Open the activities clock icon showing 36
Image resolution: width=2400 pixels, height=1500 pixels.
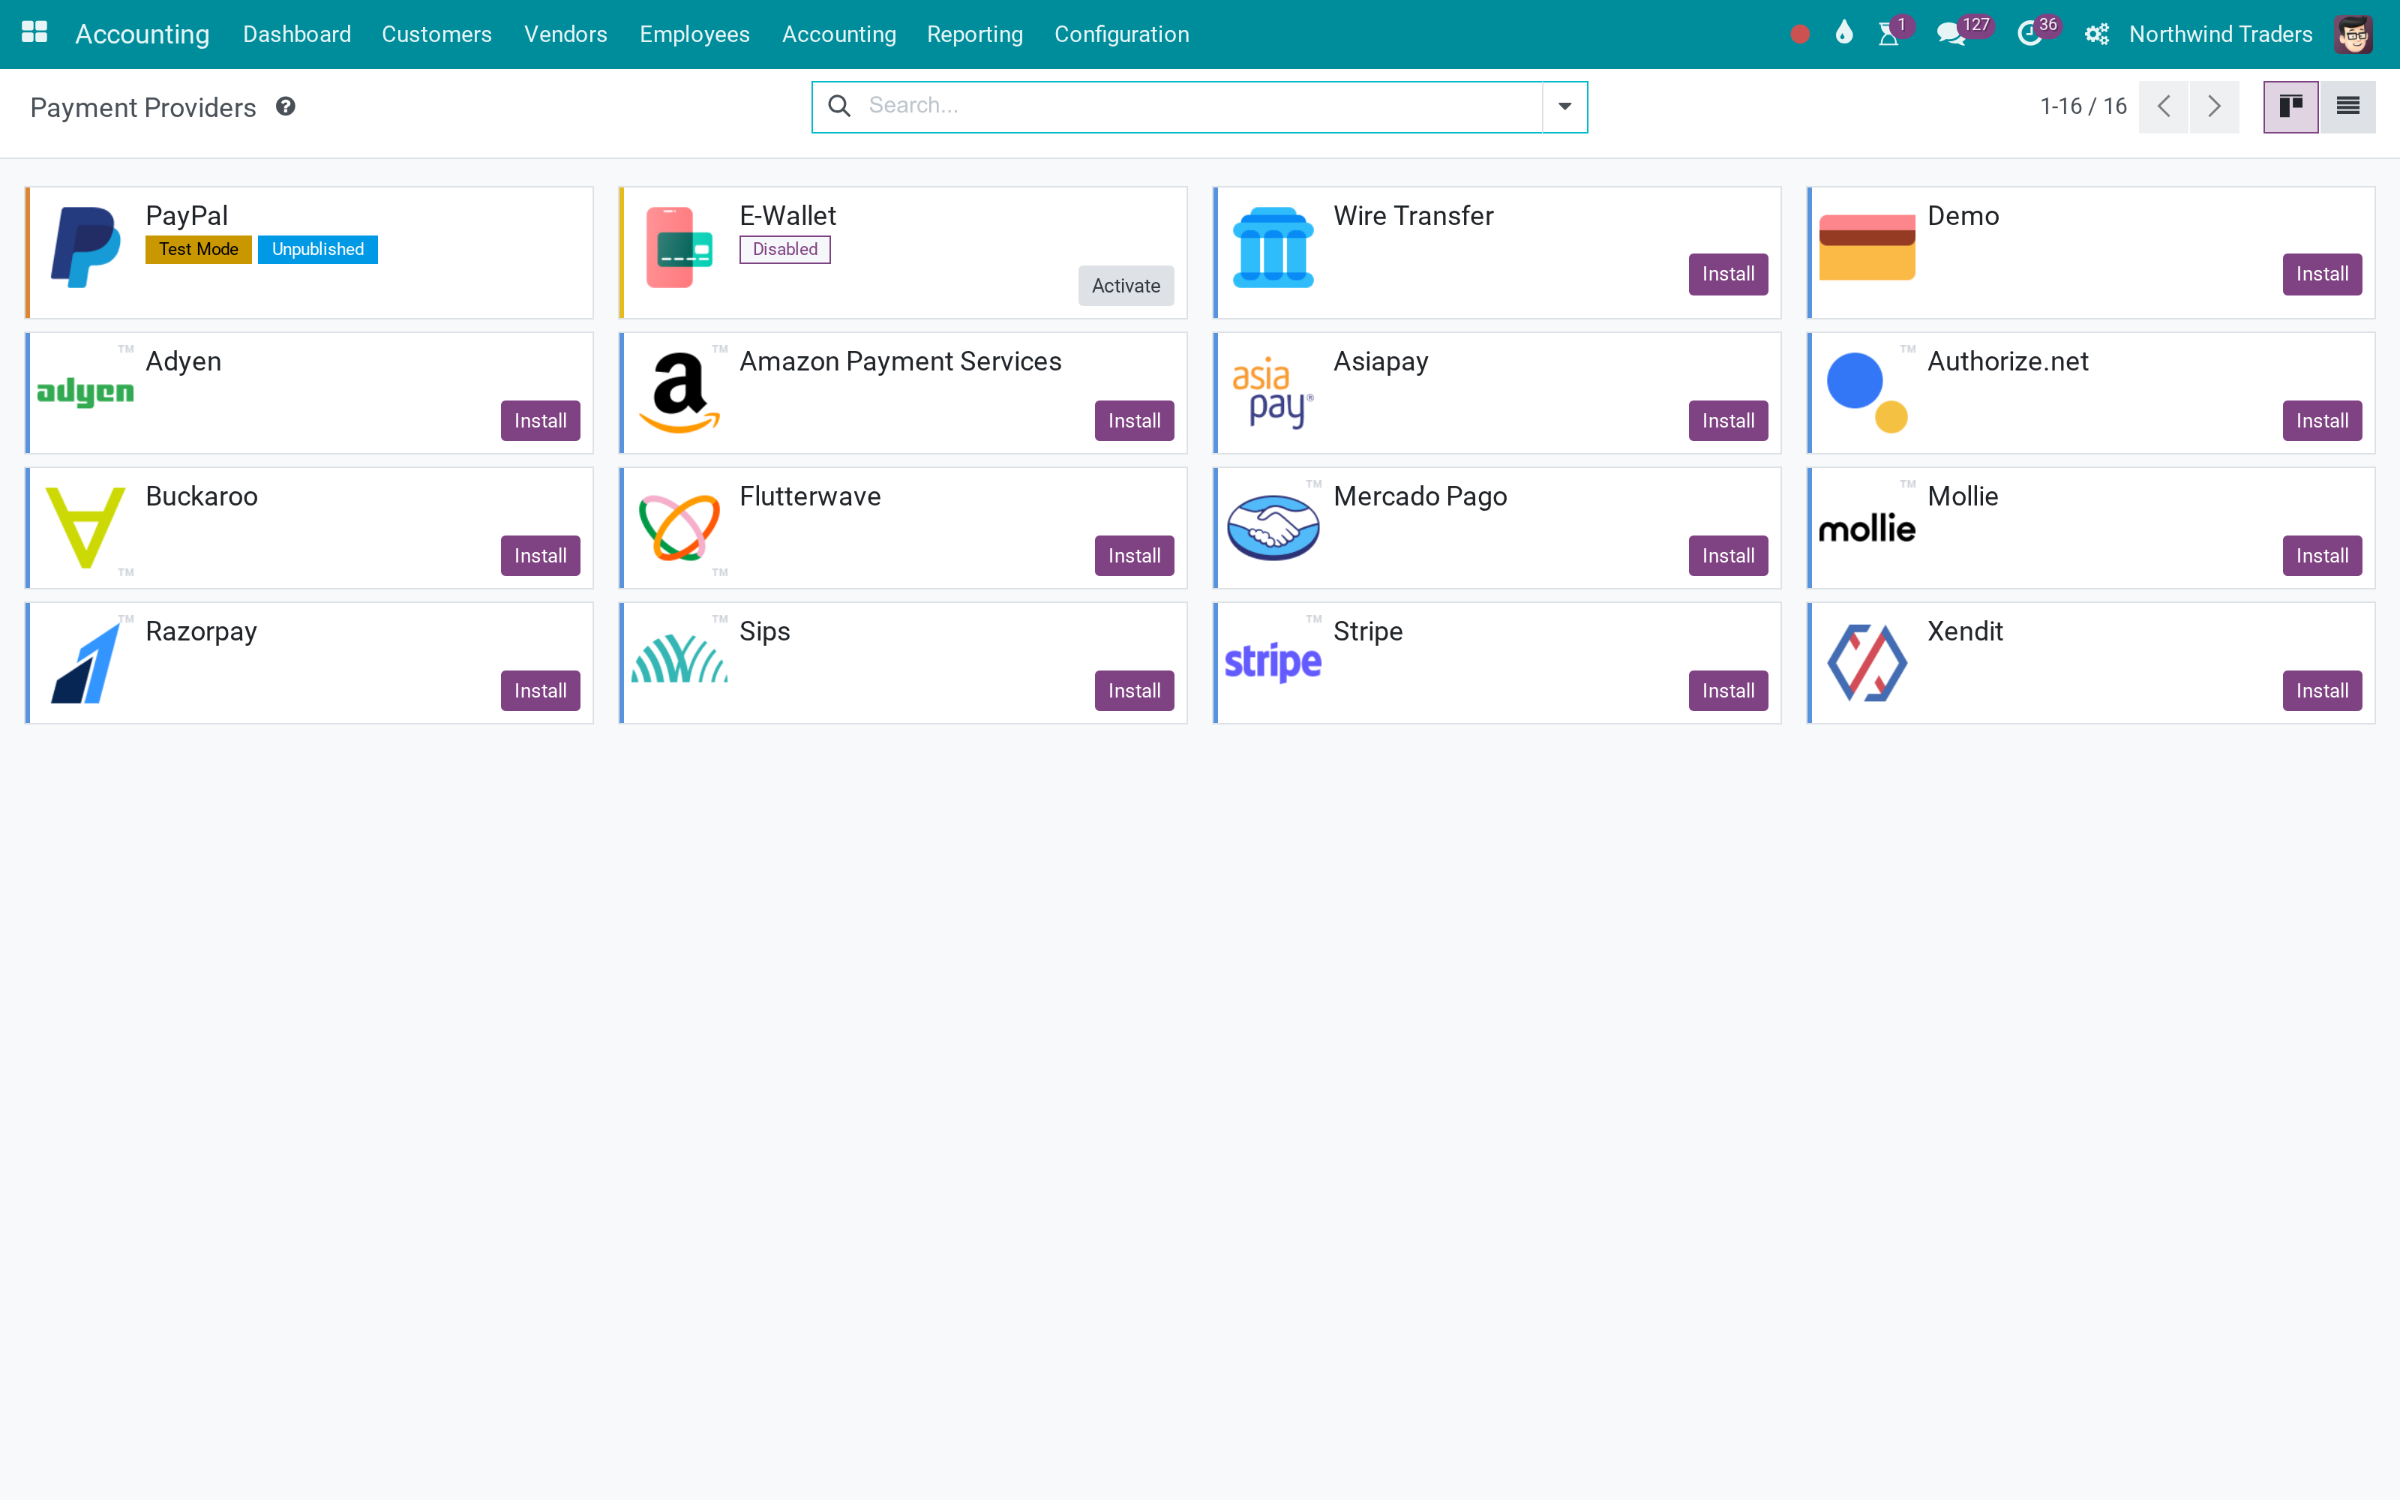click(x=2029, y=34)
